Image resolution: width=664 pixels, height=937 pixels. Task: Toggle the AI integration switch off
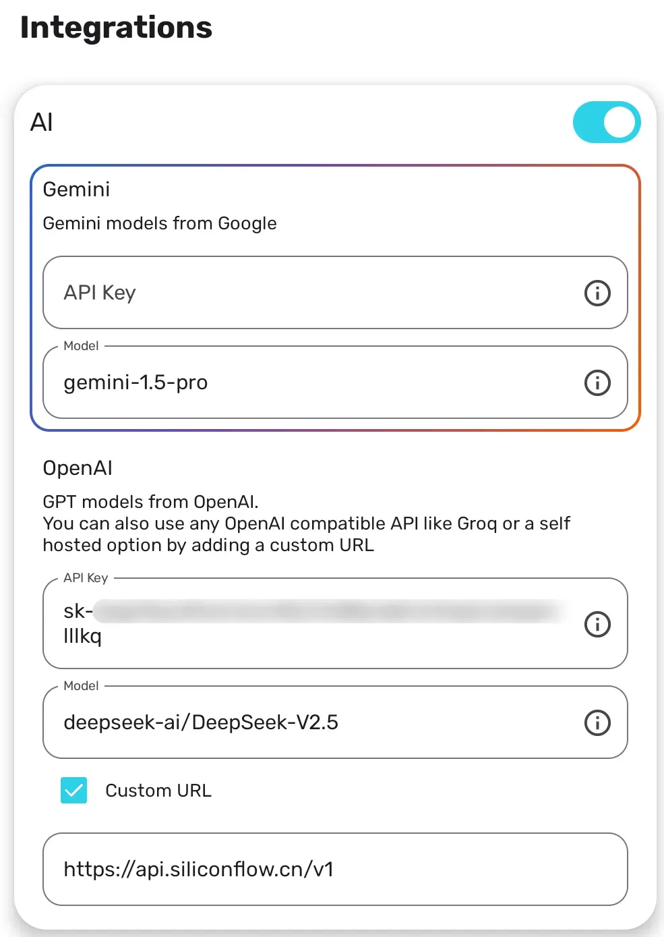click(x=606, y=122)
